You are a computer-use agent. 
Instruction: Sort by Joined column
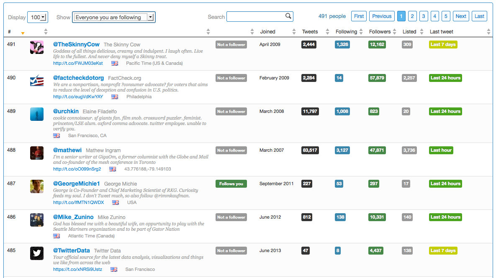(x=294, y=32)
